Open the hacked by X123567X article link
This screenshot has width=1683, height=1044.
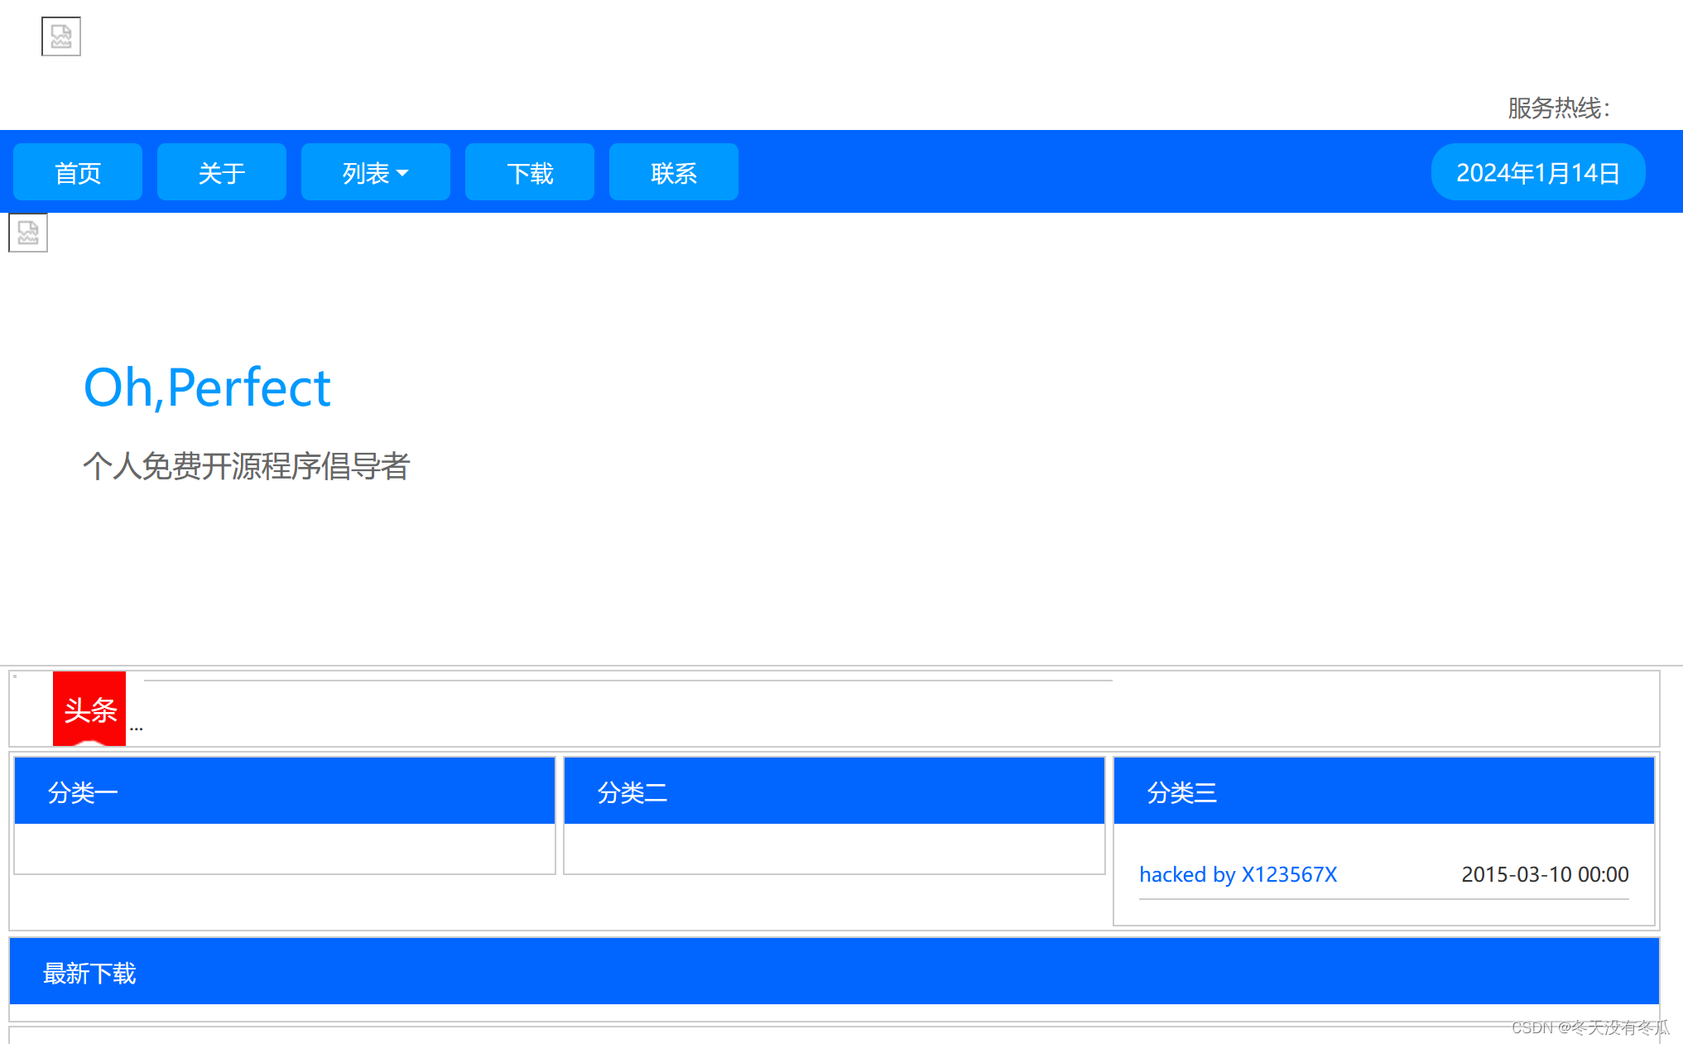coord(1238,874)
